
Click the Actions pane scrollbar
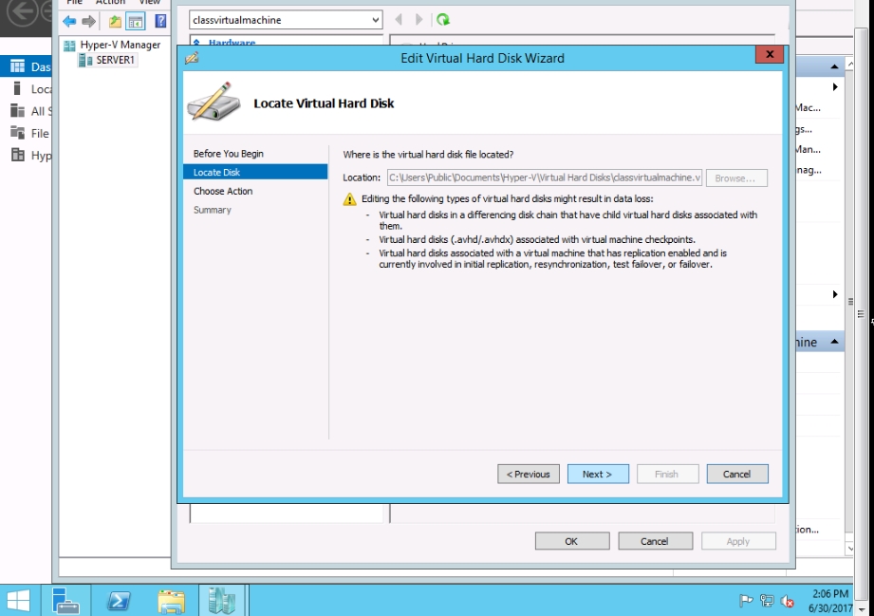tap(850, 302)
